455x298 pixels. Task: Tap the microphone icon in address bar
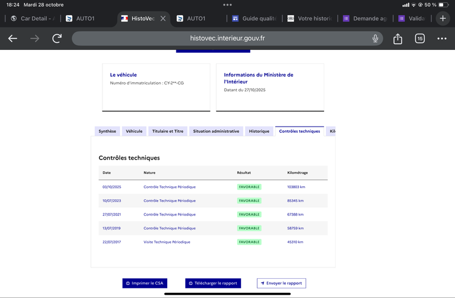(375, 39)
